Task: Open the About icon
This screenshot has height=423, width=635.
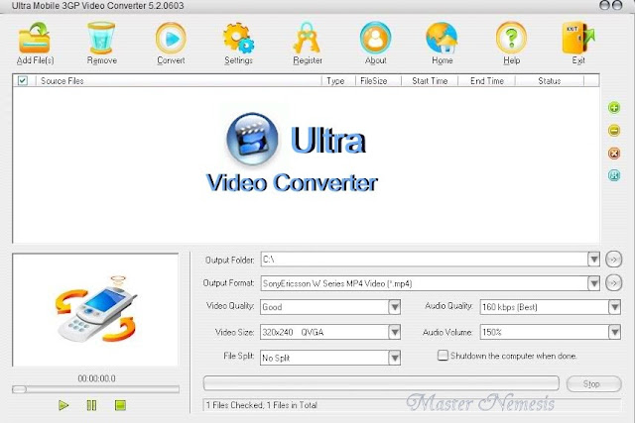Action: (x=375, y=38)
